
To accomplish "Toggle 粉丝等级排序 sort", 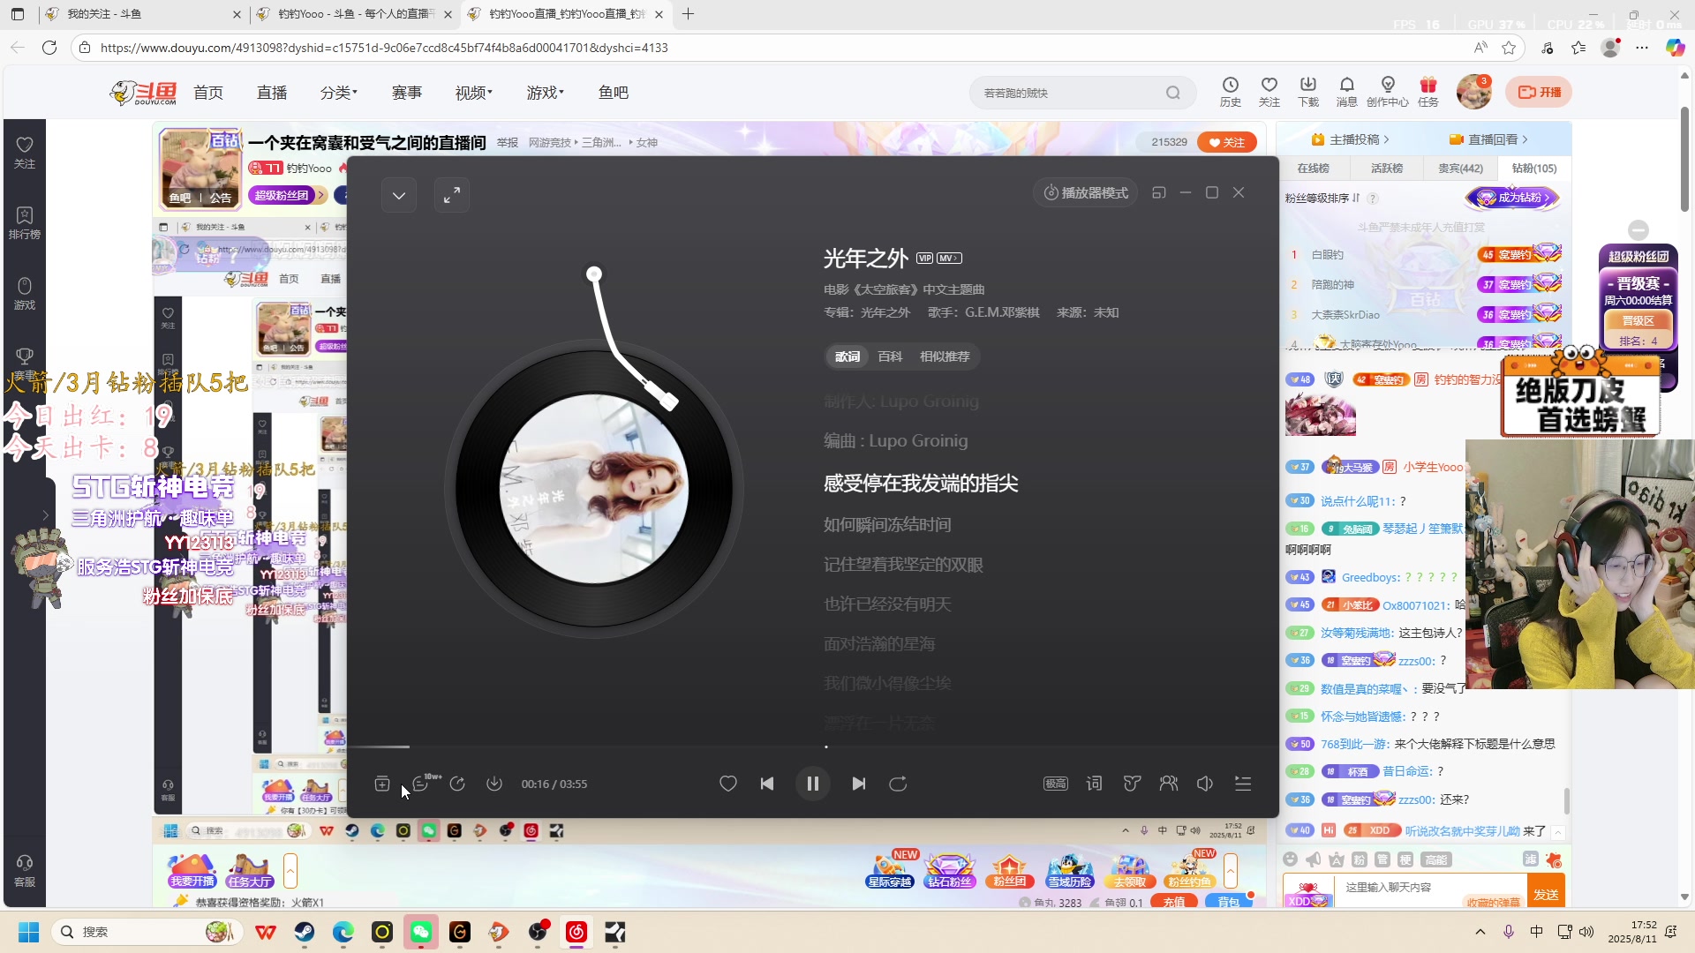I will point(1322,198).
